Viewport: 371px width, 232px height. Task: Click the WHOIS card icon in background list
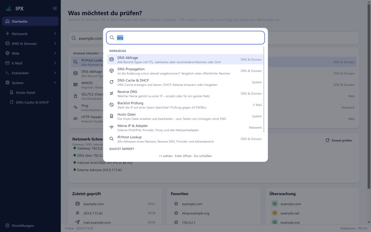point(75,85)
